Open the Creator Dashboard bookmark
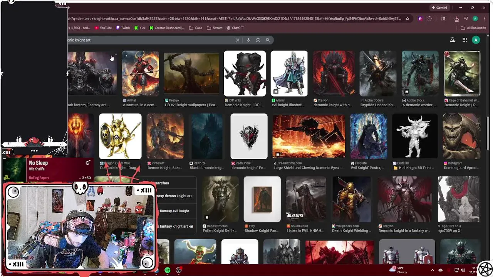The image size is (493, 277). (167, 28)
